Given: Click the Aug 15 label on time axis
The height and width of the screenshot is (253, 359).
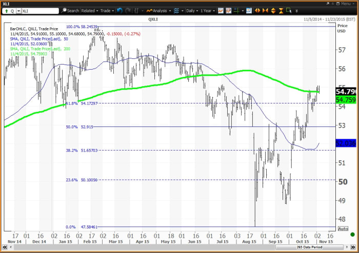Looking at the screenshot, I should 249,242.
